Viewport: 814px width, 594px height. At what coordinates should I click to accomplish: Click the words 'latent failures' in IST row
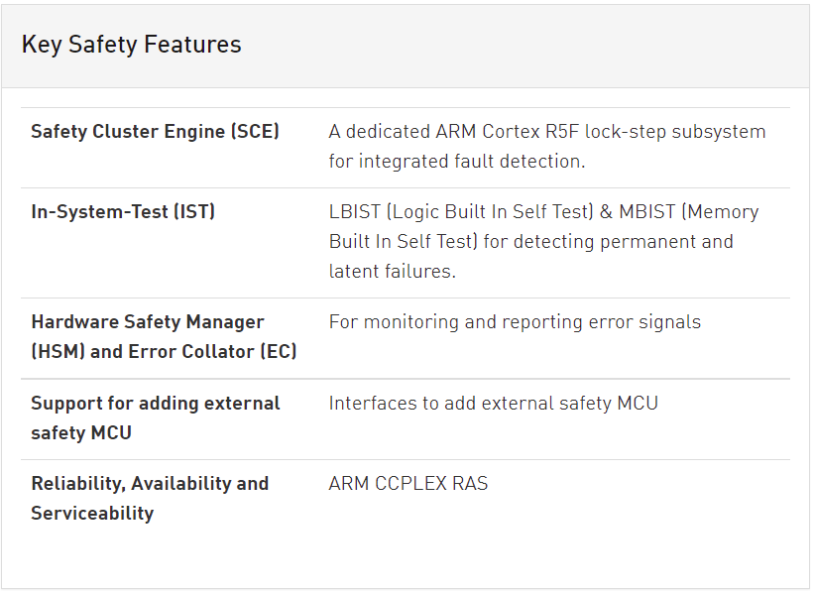pyautogui.click(x=392, y=272)
